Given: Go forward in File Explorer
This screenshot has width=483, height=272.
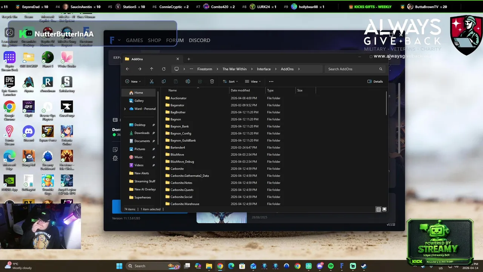Looking at the screenshot, I should (140, 69).
